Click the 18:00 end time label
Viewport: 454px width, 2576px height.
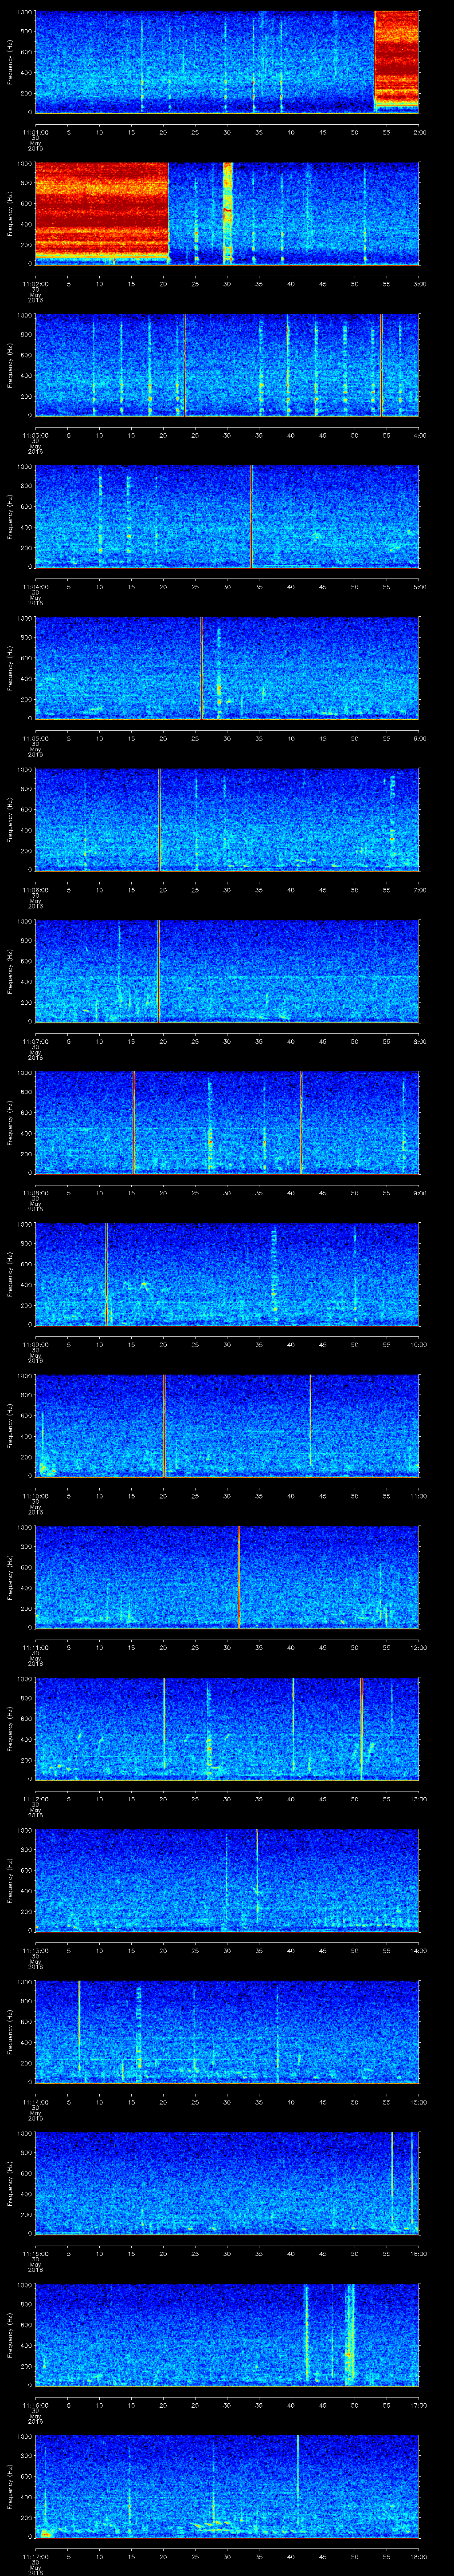418,2556
